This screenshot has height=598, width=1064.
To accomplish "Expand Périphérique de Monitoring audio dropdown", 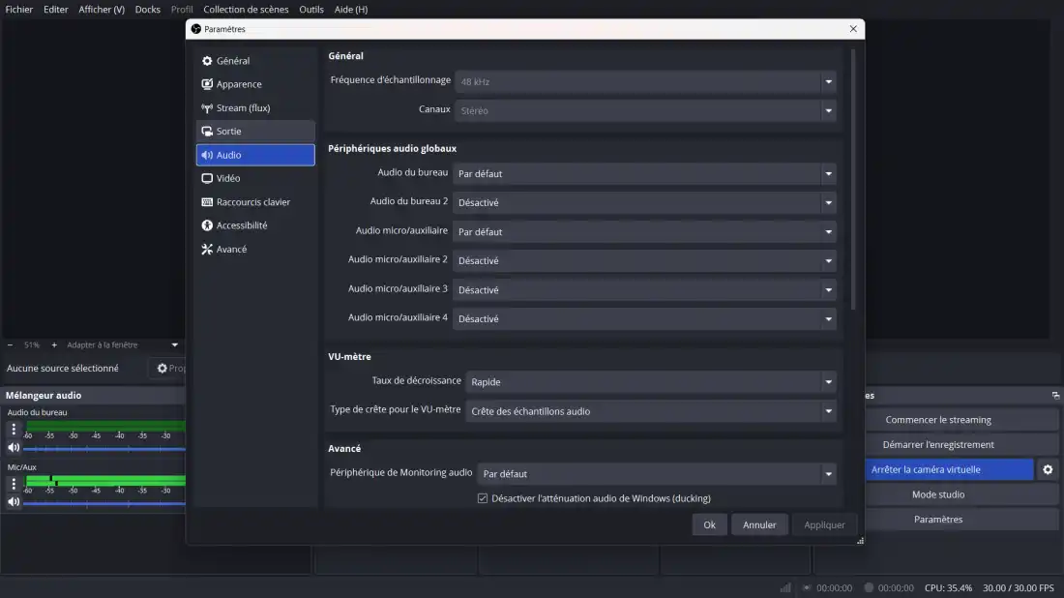I will pyautogui.click(x=658, y=474).
